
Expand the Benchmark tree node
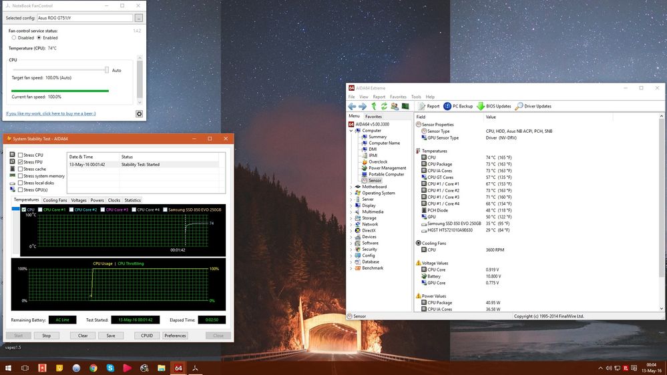coord(351,268)
